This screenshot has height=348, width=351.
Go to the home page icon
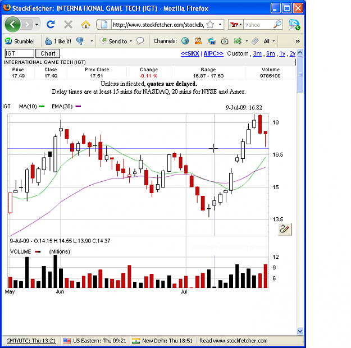pos(85,24)
